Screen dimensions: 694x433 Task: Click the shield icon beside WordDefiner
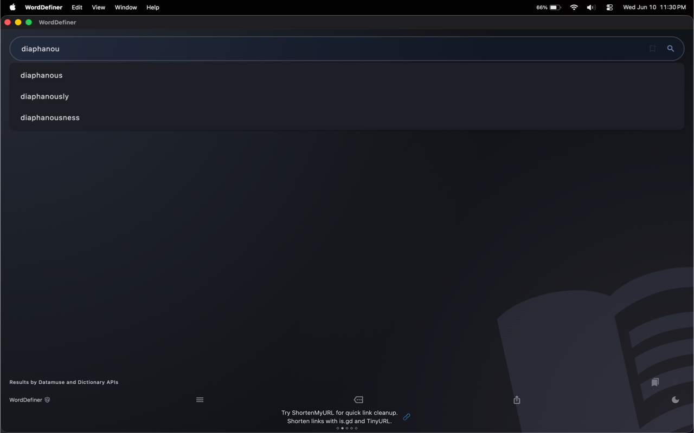47,400
